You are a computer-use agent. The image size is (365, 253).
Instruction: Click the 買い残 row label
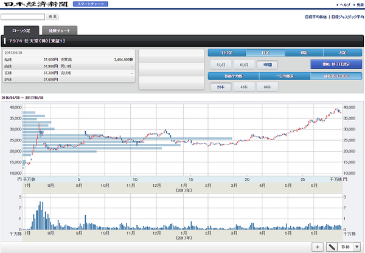tap(66, 66)
